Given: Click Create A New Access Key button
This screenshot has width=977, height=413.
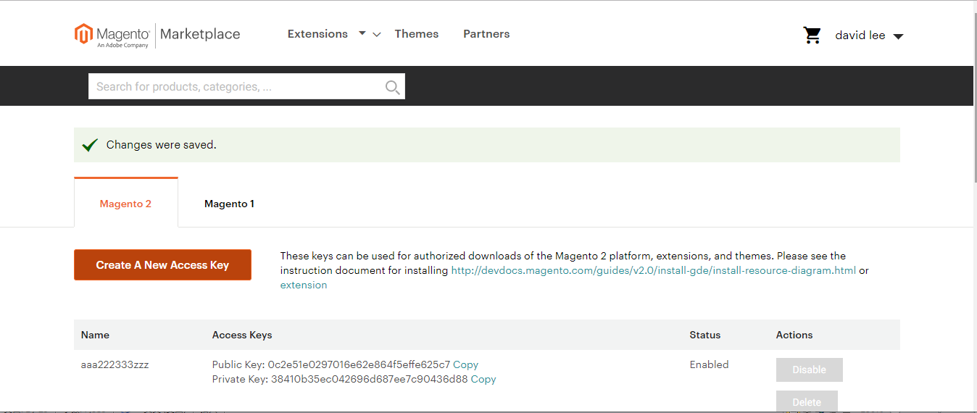Looking at the screenshot, I should (162, 265).
